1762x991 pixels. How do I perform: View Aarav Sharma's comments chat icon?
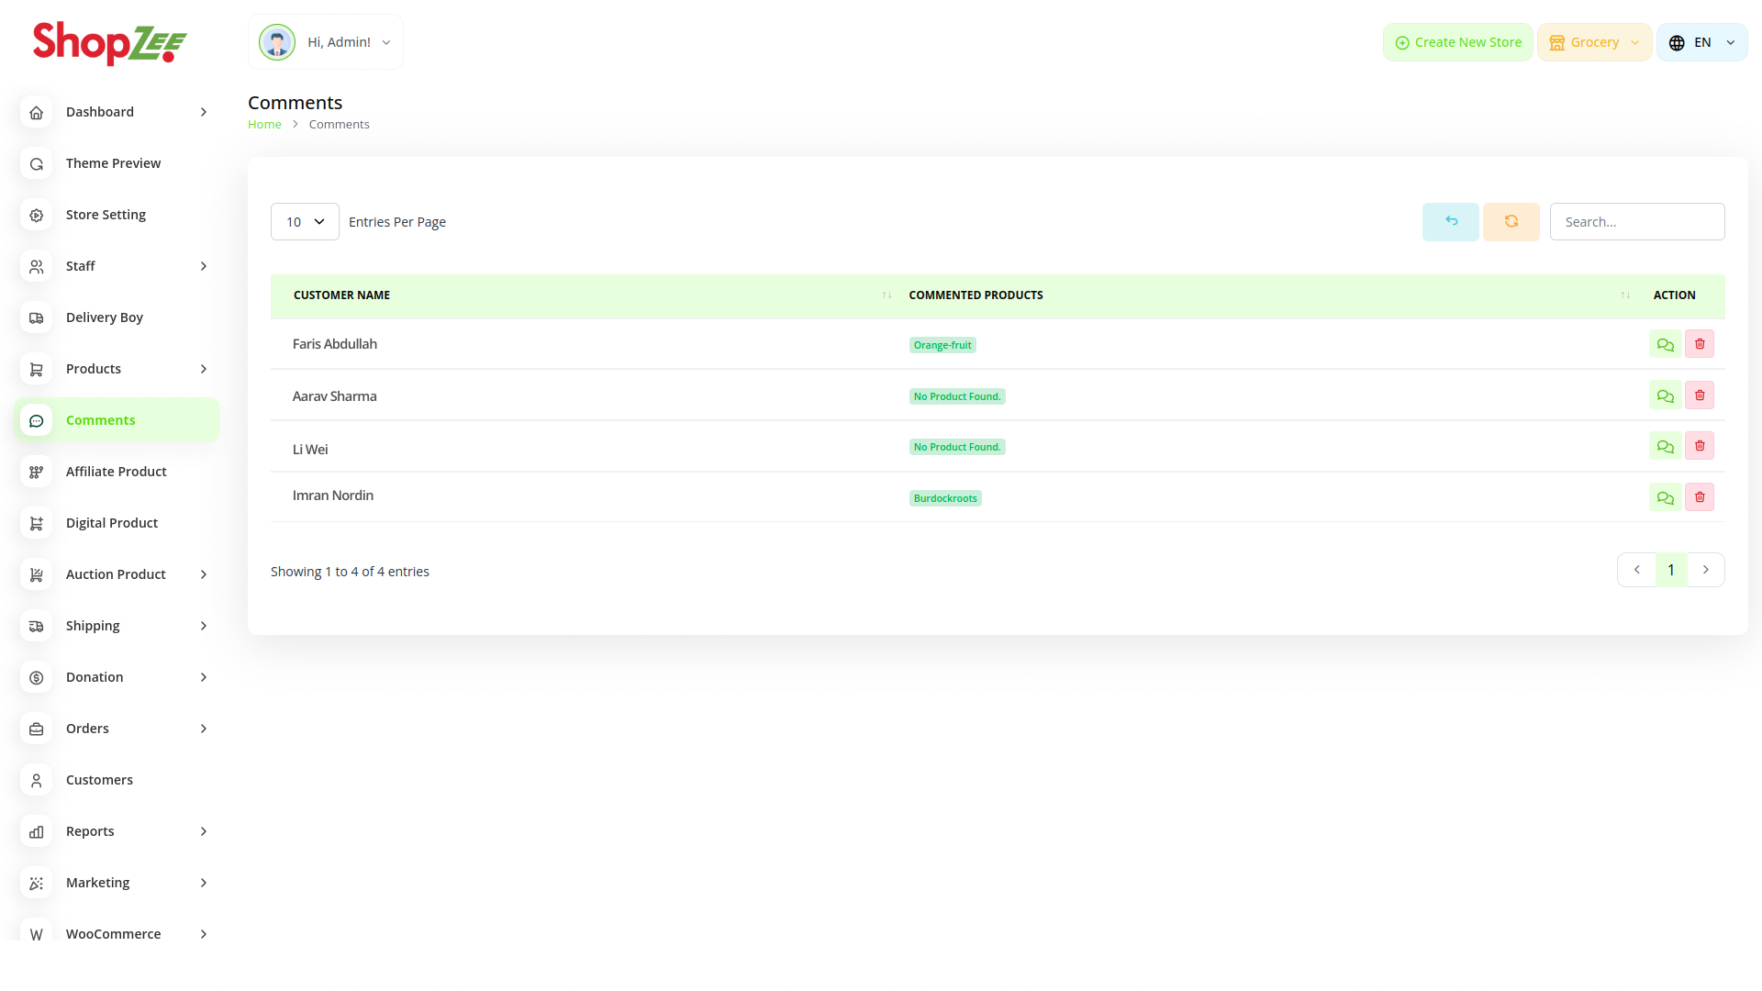[x=1665, y=395]
